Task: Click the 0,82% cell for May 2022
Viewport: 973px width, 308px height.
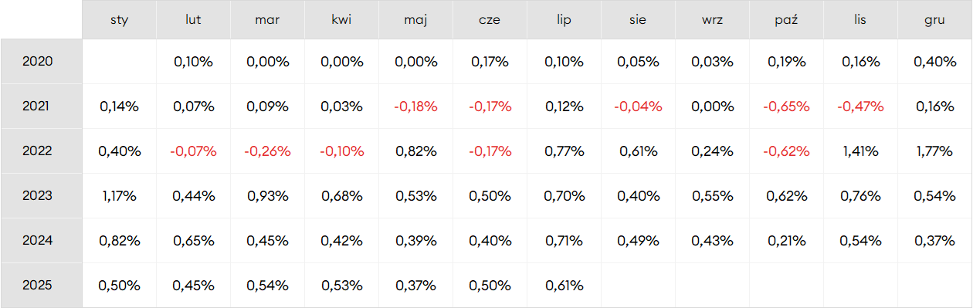Action: (x=416, y=151)
